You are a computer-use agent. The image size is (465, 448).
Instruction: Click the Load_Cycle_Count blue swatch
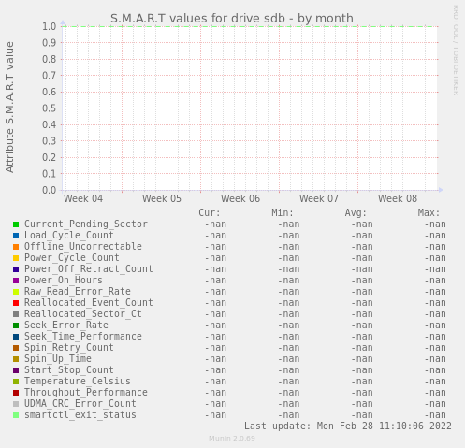tap(16, 236)
